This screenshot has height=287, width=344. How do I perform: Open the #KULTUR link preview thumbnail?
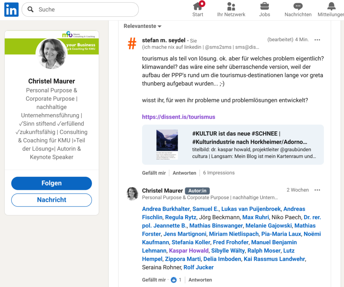(167, 145)
